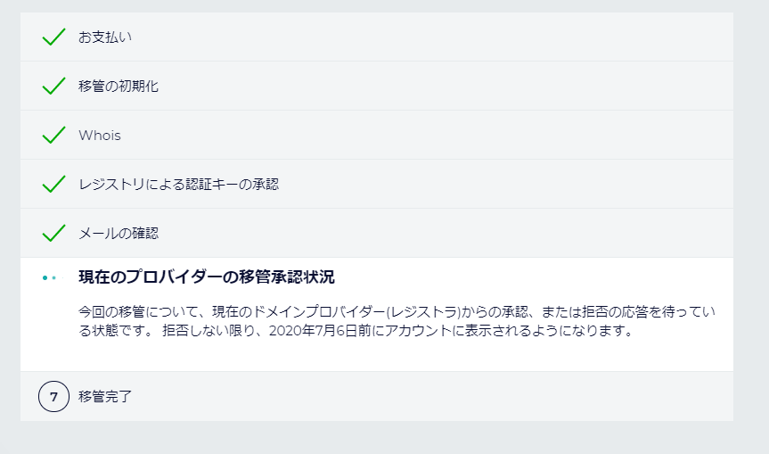Expand the お支払い step row
This screenshot has width=769, height=454.
coord(377,37)
